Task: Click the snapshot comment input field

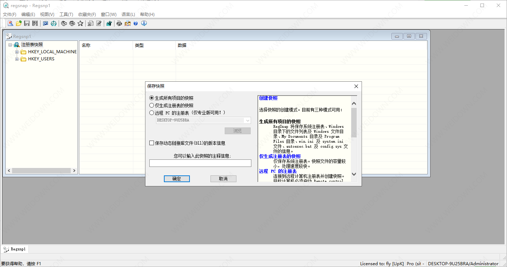Action: 200,163
